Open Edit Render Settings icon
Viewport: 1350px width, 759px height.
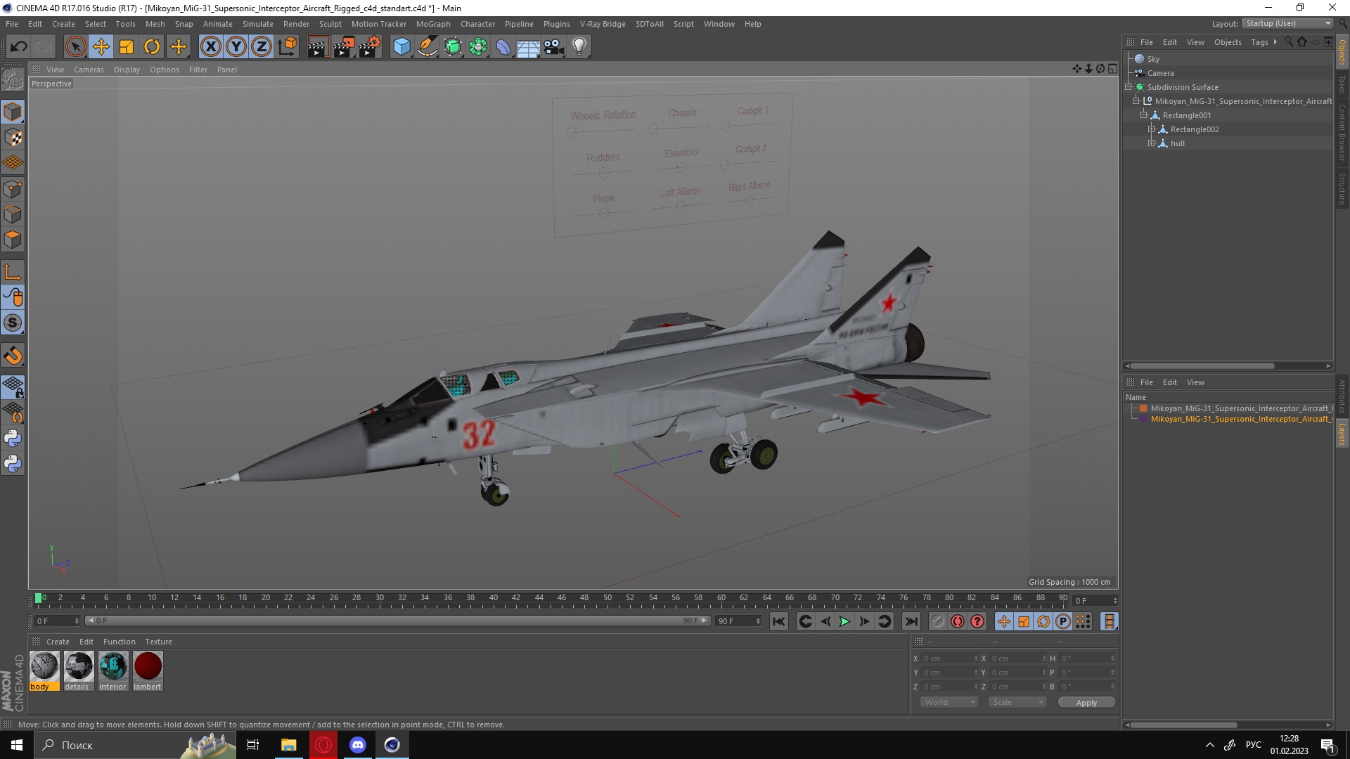coord(370,47)
